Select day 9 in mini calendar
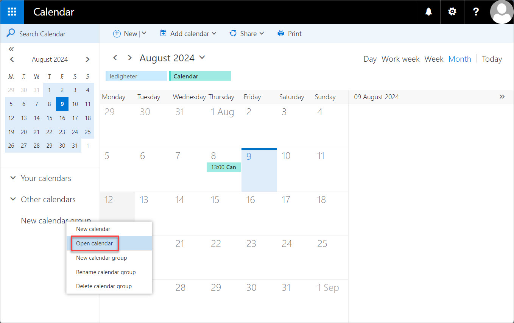The width and height of the screenshot is (514, 323). click(62, 104)
